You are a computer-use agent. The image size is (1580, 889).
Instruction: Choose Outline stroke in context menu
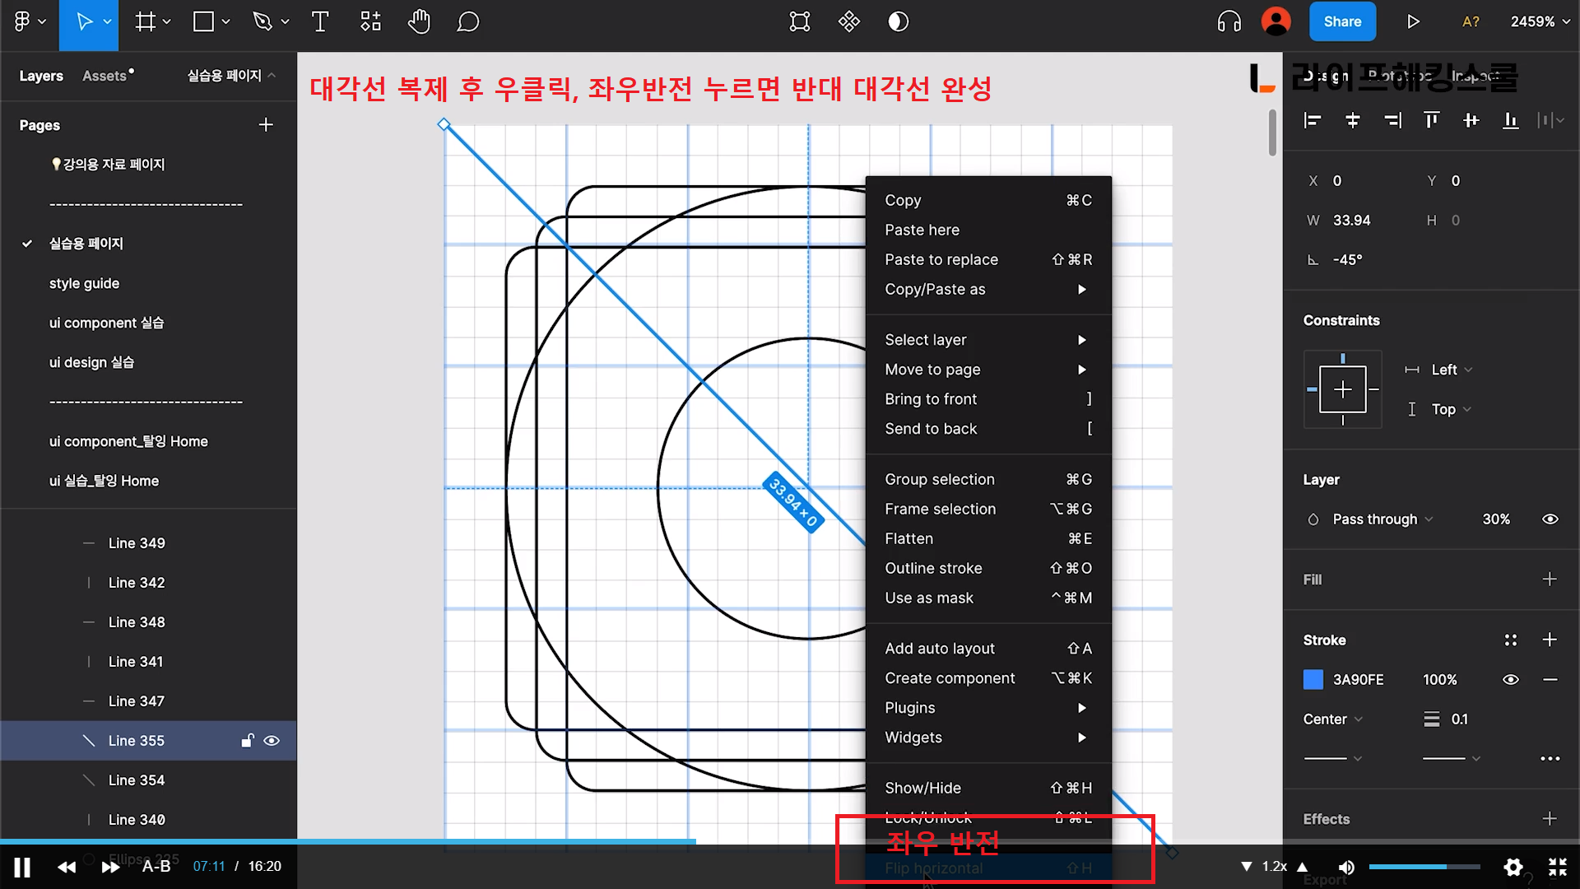(x=933, y=568)
